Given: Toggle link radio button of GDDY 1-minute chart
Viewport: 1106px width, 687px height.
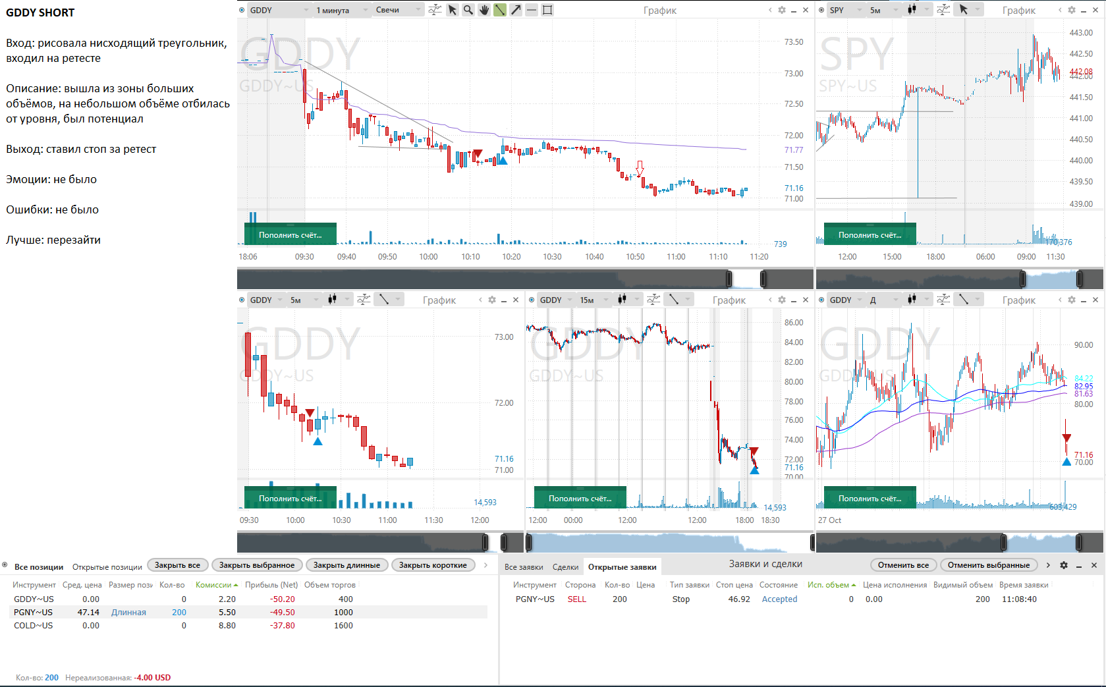Looking at the screenshot, I should click(242, 10).
